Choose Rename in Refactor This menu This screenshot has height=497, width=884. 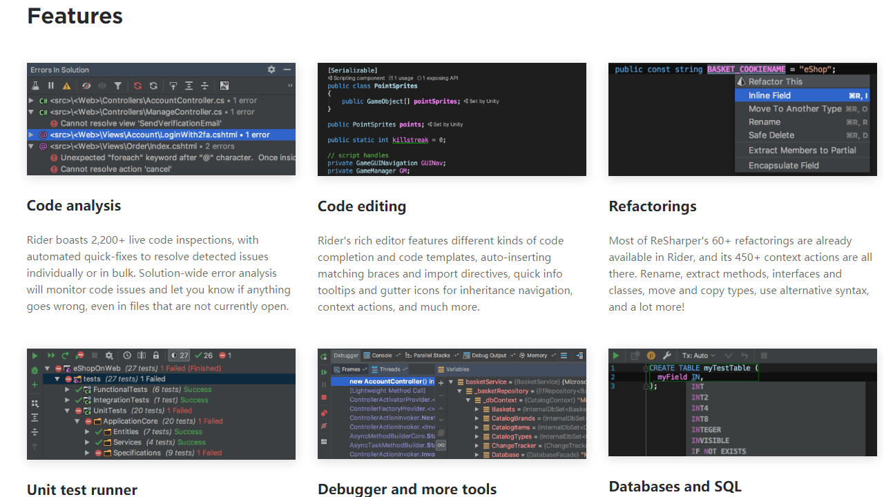[x=802, y=121]
